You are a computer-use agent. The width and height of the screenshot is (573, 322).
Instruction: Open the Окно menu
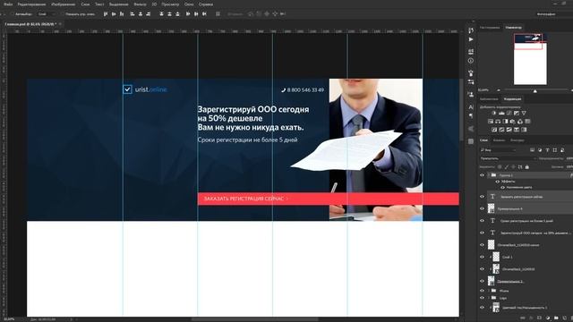189,4
